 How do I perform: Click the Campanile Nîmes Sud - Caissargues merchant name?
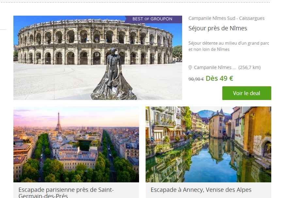tap(227, 18)
